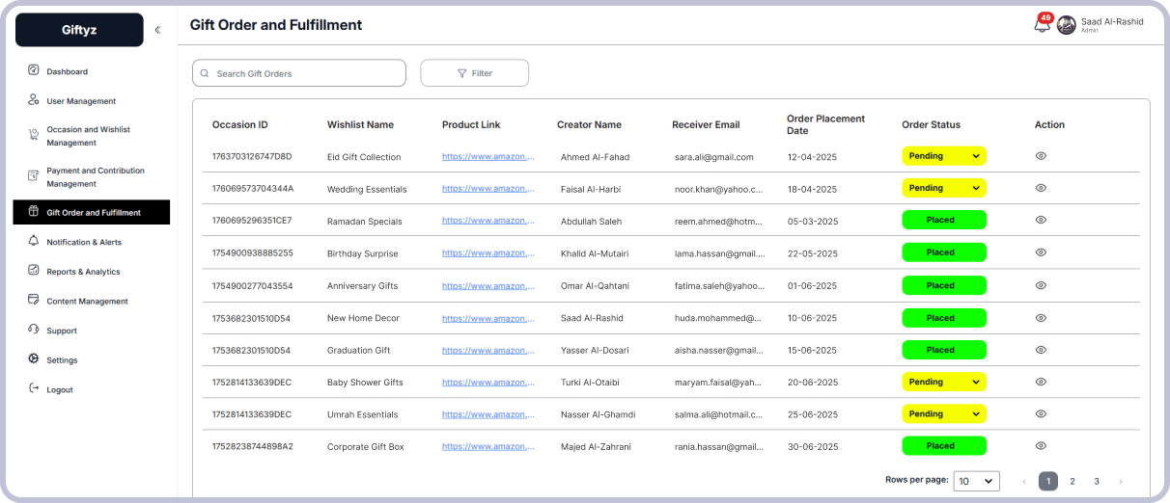Show details for Corporate Gift Box order
The height and width of the screenshot is (503, 1170).
[1041, 446]
